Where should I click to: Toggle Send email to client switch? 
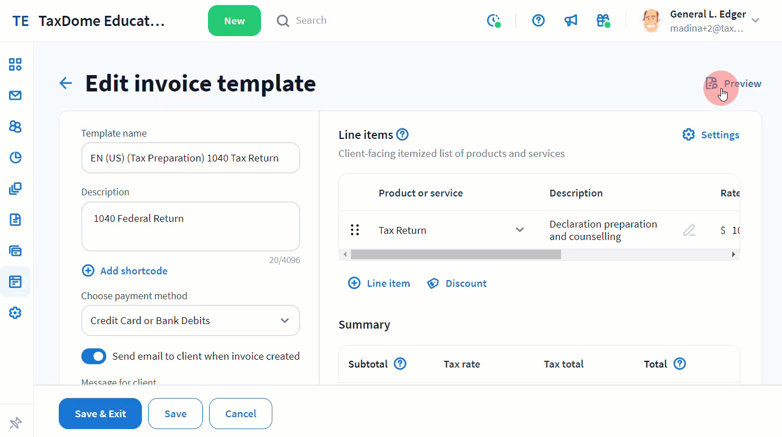pos(94,356)
